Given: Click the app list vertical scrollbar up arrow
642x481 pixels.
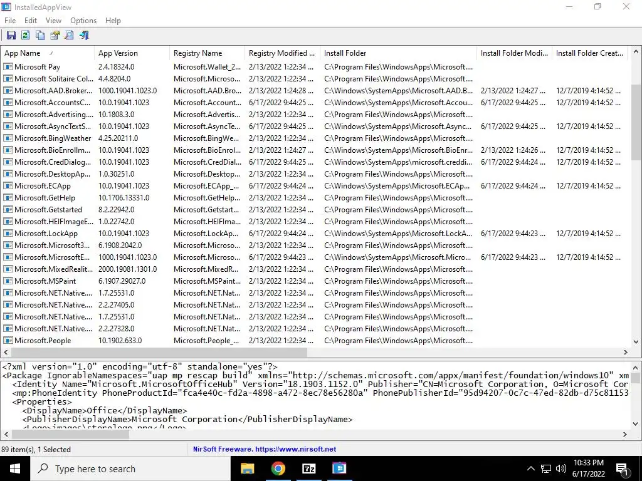Looking at the screenshot, I should [636, 51].
